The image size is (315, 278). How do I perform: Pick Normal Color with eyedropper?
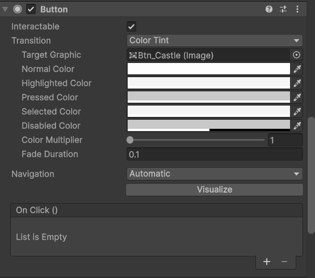[x=297, y=69]
